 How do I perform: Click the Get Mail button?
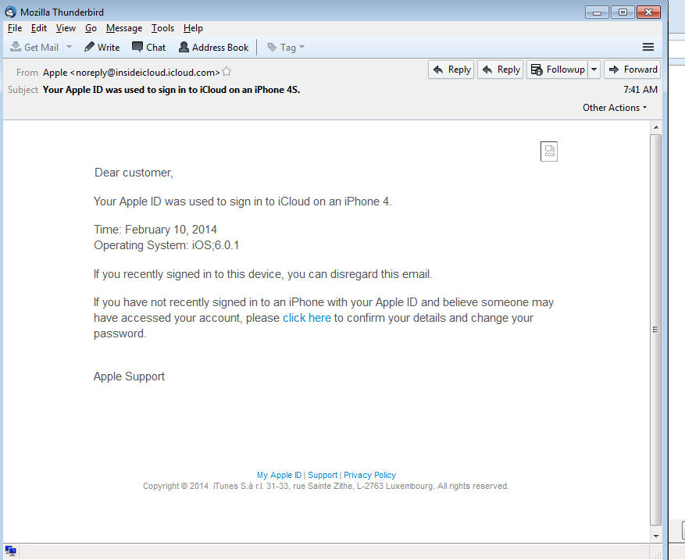(34, 47)
